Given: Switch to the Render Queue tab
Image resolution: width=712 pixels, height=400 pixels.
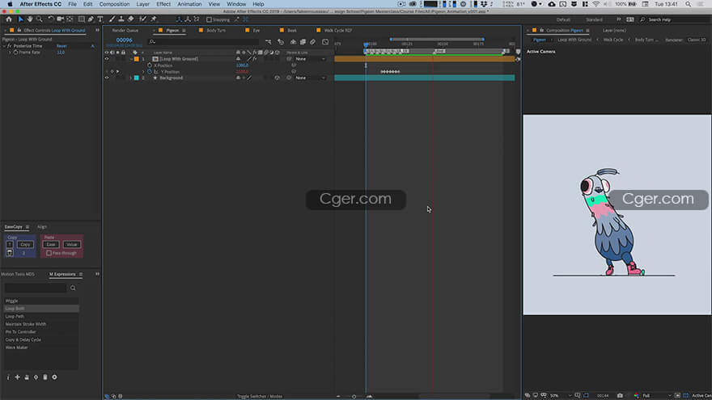Looking at the screenshot, I should (125, 31).
